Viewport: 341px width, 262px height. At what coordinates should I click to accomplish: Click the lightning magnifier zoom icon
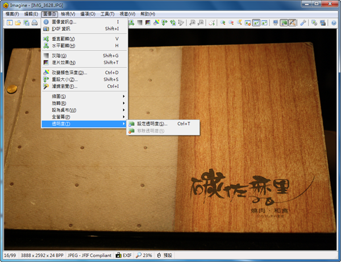pos(239,23)
